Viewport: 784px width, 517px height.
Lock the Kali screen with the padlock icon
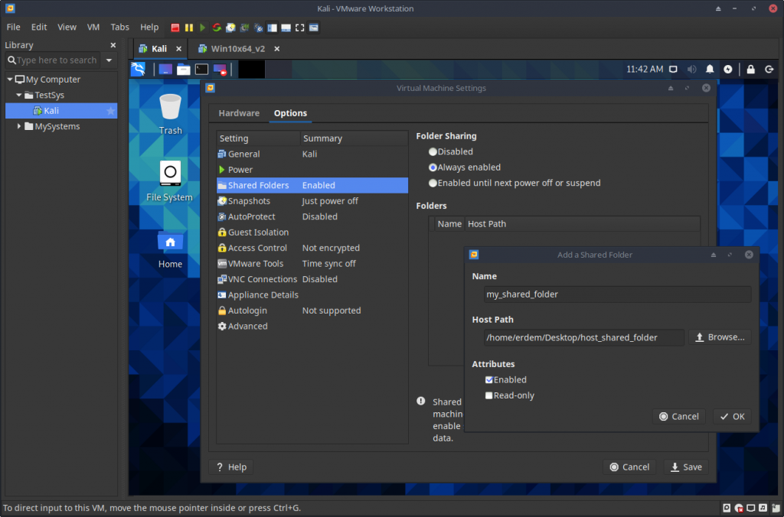click(750, 70)
